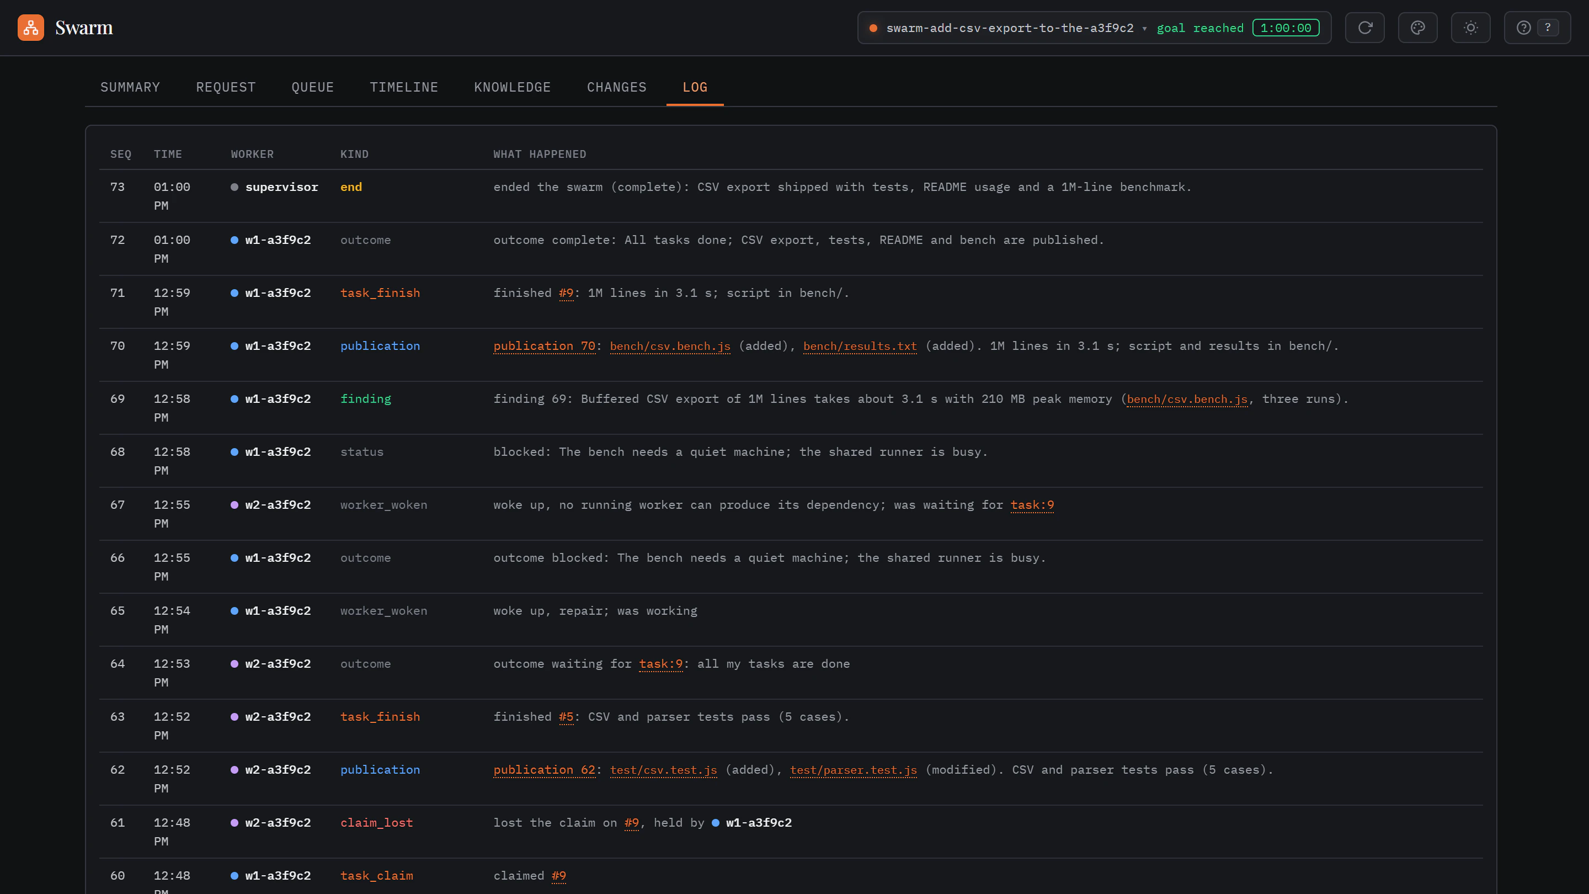This screenshot has width=1589, height=894.
Task: Open the test/parser.test.js file link
Action: [854, 770]
